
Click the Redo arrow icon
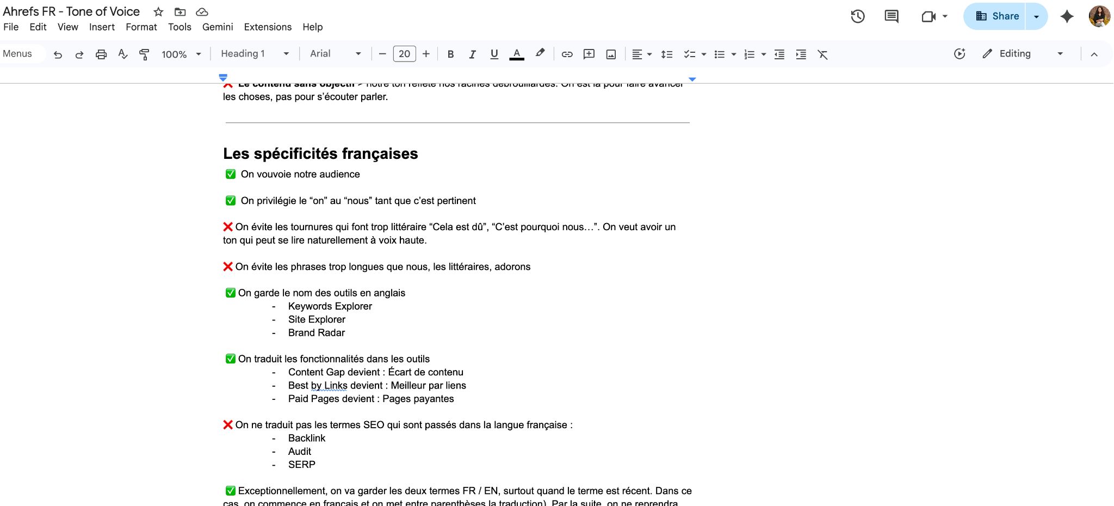coord(79,54)
